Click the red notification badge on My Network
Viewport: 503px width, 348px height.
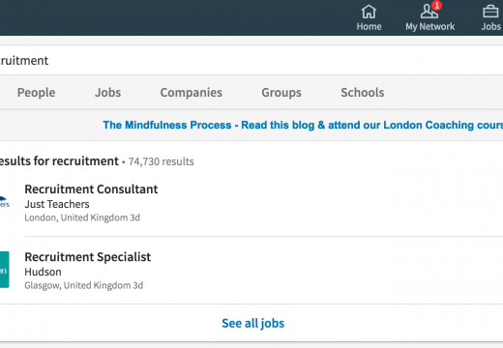click(x=437, y=6)
